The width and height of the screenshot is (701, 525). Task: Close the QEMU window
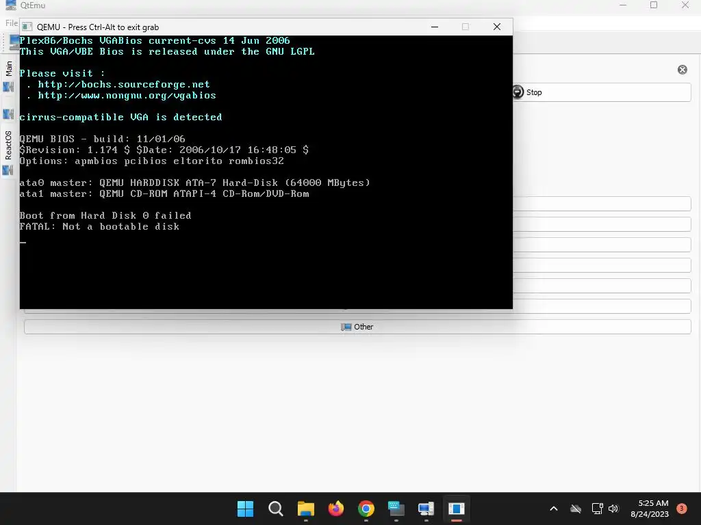[497, 27]
